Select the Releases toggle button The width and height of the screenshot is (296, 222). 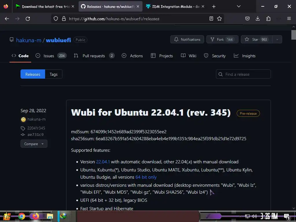[x=33, y=74]
